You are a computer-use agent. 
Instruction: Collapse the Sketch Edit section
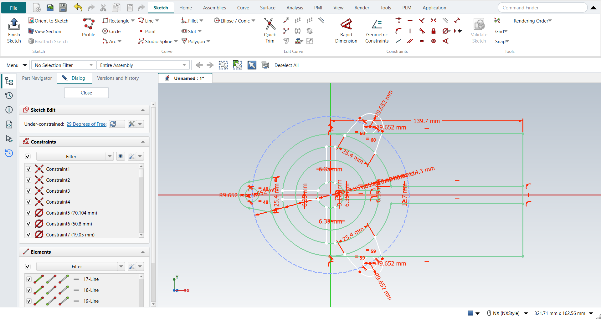(143, 110)
